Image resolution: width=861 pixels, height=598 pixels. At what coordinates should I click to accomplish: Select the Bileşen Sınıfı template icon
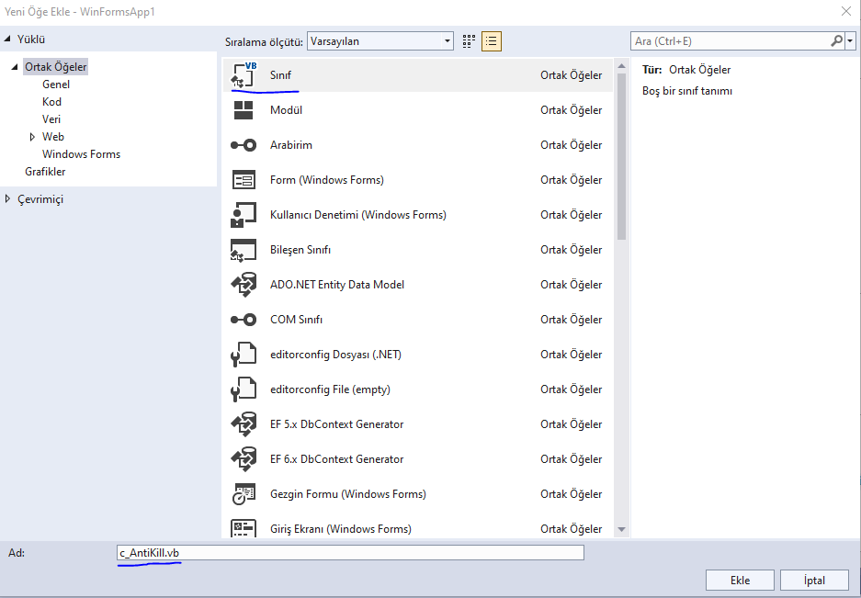[244, 250]
